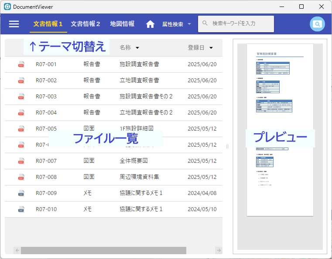The image size is (332, 259).
Task: Select document ID R07-003
Action: (x=46, y=97)
